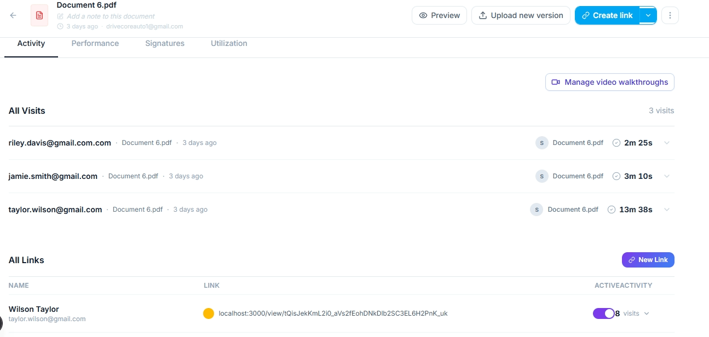Viewport: 709px width, 337px height.
Task: Click the pencil icon to add a note
Action: click(60, 16)
